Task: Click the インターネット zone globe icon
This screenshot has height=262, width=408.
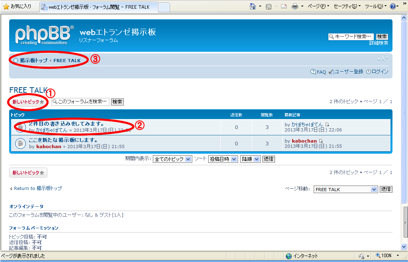Action: point(289,256)
